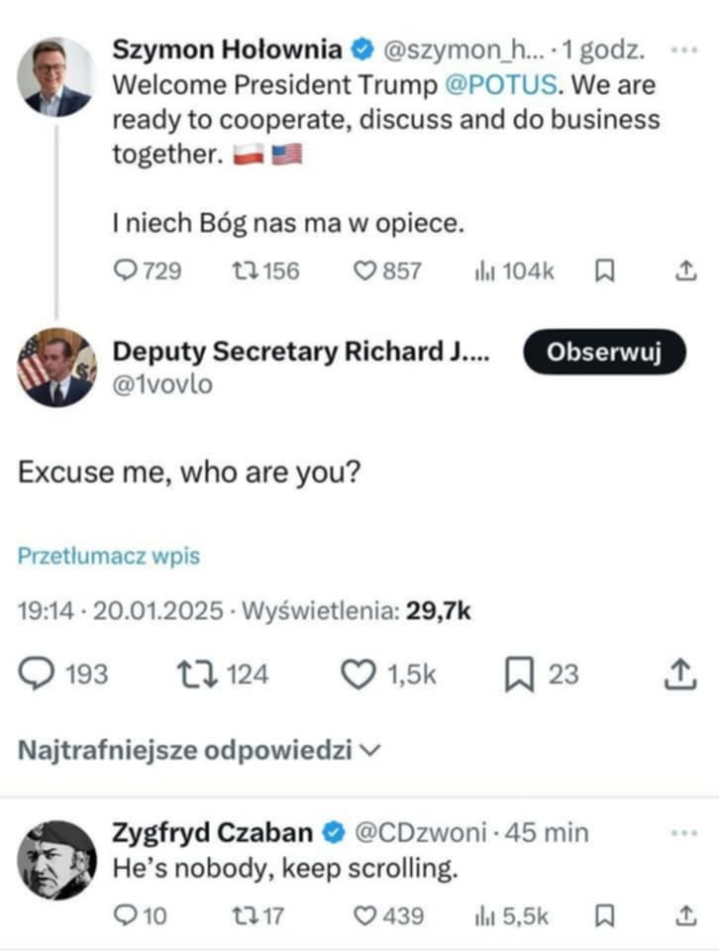Reply to Szymon Hołownia's tweet
The width and height of the screenshot is (719, 951).
[129, 270]
